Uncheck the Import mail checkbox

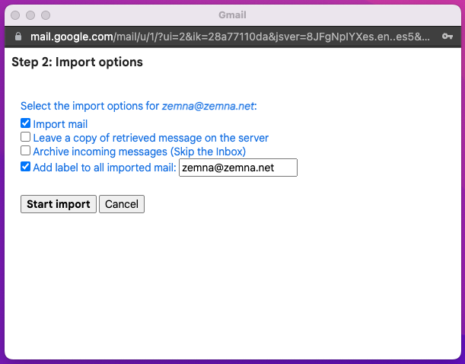pos(26,123)
